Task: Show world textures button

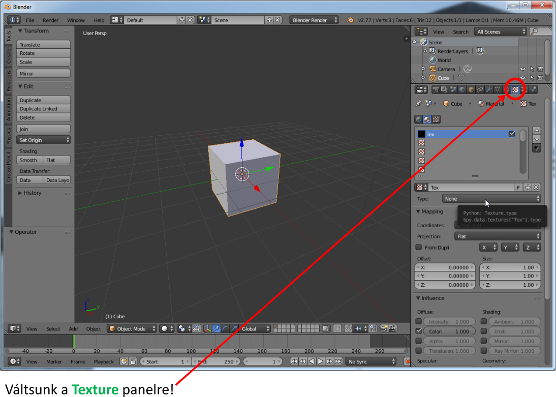Action: click(x=418, y=119)
